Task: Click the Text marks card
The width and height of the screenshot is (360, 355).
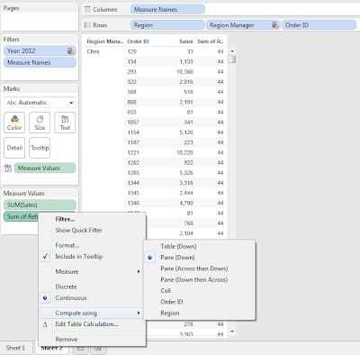Action: coord(65,123)
